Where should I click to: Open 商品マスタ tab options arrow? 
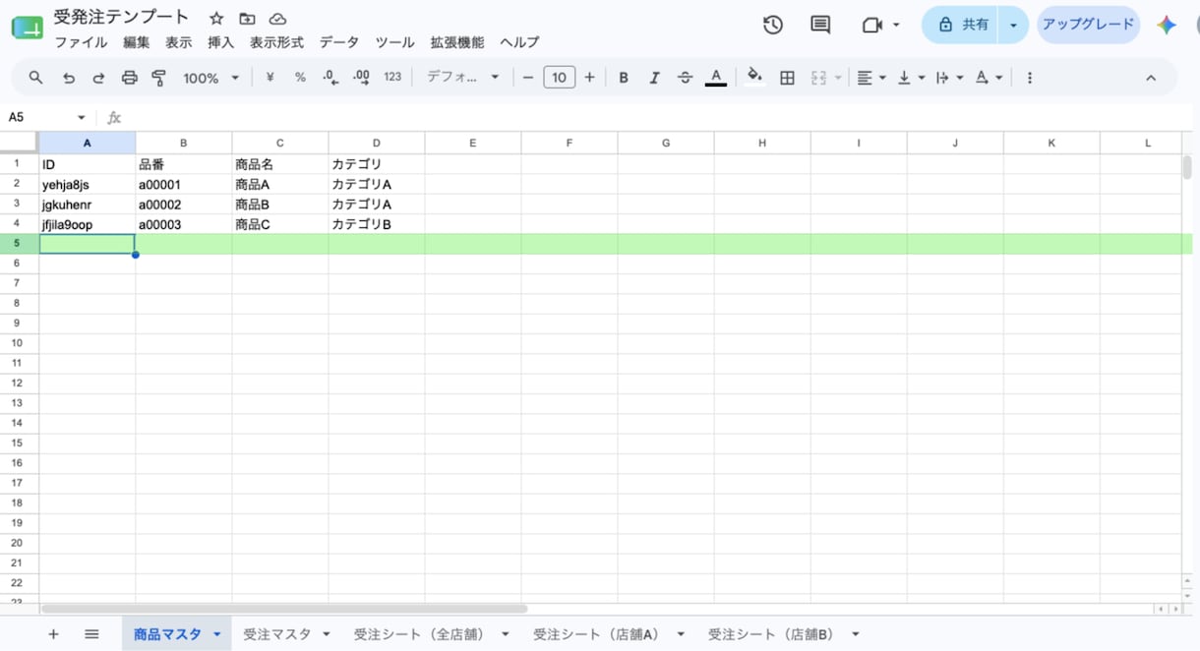point(216,634)
